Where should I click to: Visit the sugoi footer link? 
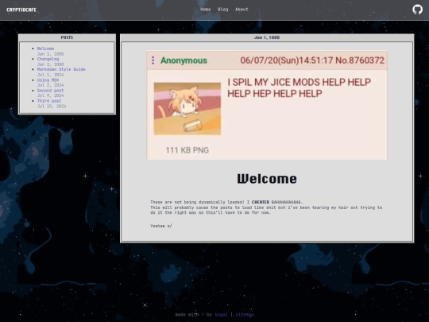221,315
